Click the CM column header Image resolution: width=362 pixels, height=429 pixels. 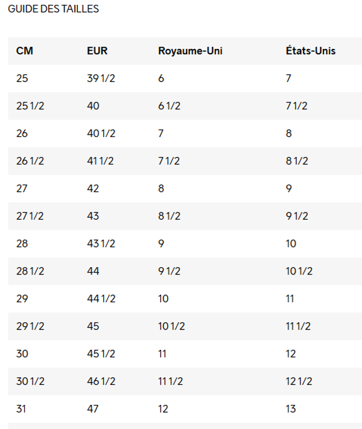point(25,51)
